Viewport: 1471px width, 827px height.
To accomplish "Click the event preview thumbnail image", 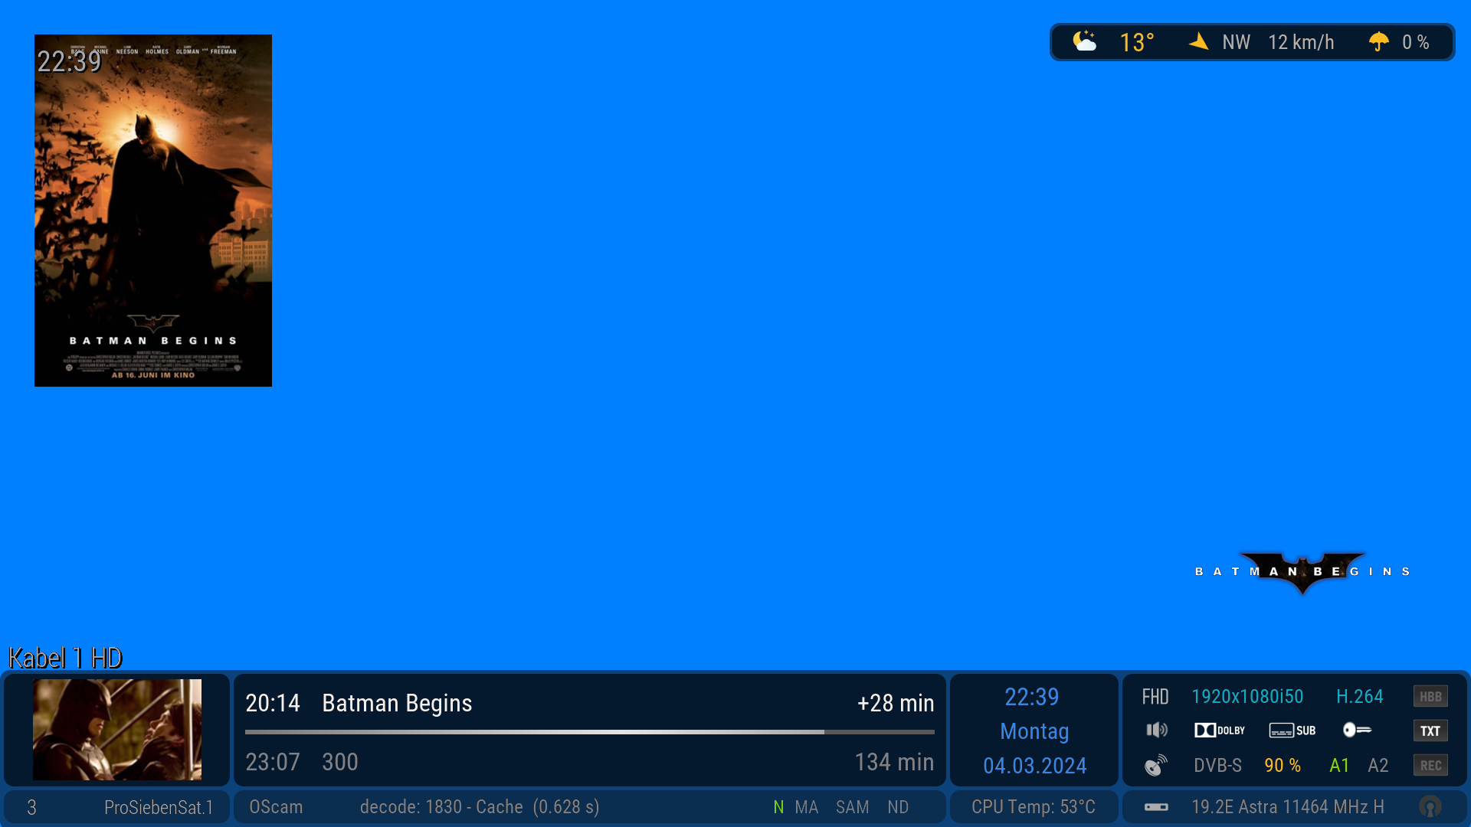I will 117,730.
